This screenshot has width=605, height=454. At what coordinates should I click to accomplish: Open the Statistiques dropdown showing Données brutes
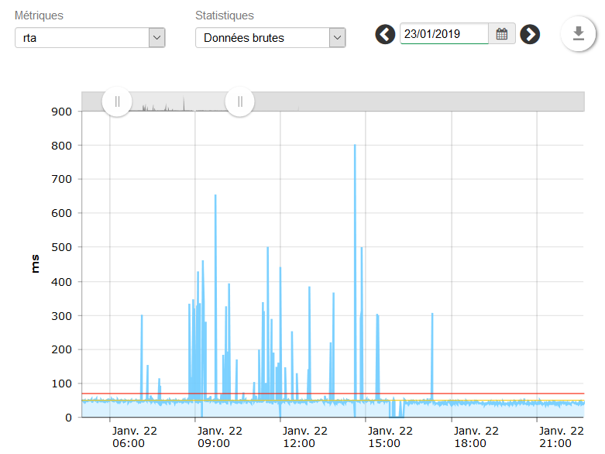point(270,38)
